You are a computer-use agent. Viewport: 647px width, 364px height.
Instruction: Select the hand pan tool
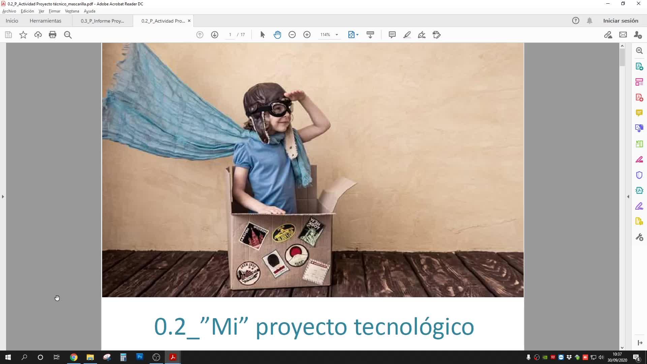[277, 35]
